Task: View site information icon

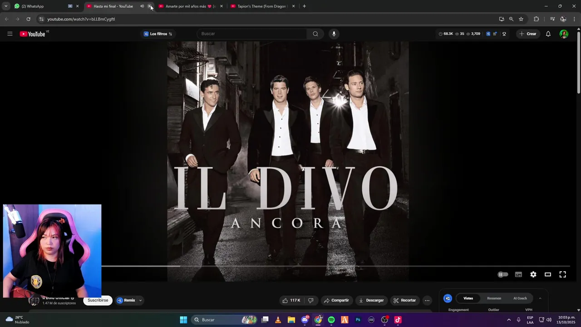Action: tap(41, 19)
